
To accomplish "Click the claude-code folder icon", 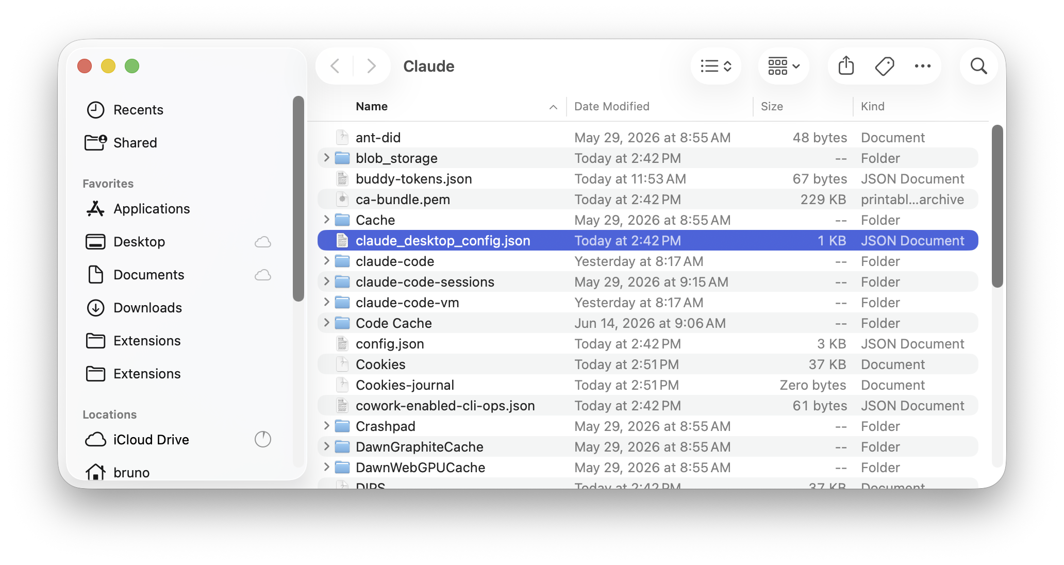I will click(342, 261).
